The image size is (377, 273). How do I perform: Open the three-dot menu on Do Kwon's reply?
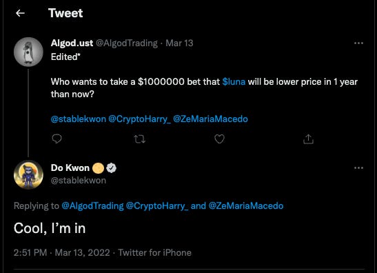coord(358,168)
